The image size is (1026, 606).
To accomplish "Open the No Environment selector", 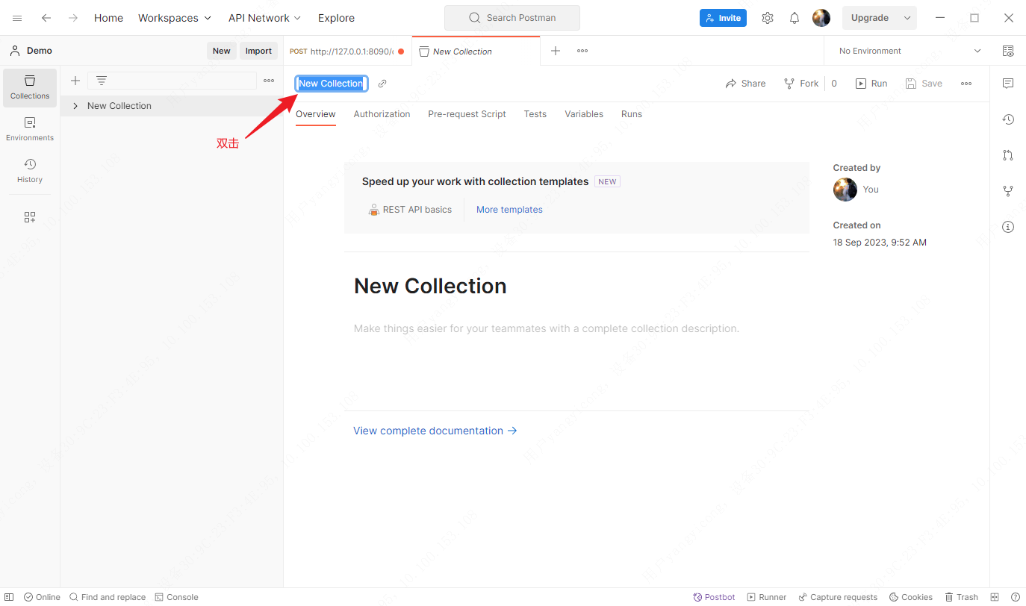I will coord(910,51).
